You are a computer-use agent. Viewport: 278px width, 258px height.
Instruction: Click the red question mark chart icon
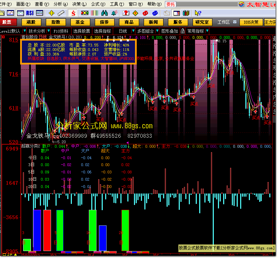(126, 13)
